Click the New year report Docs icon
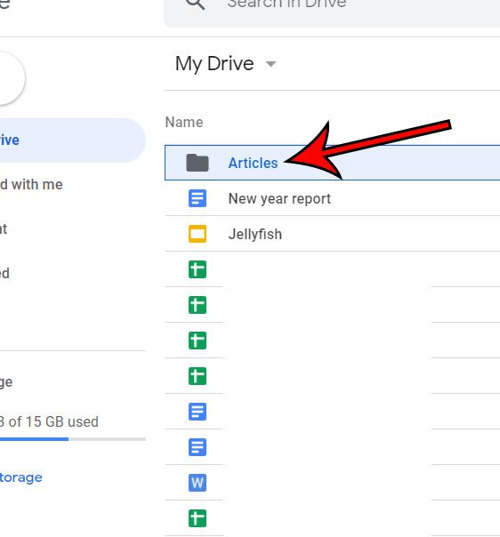This screenshot has width=500, height=537. [198, 198]
